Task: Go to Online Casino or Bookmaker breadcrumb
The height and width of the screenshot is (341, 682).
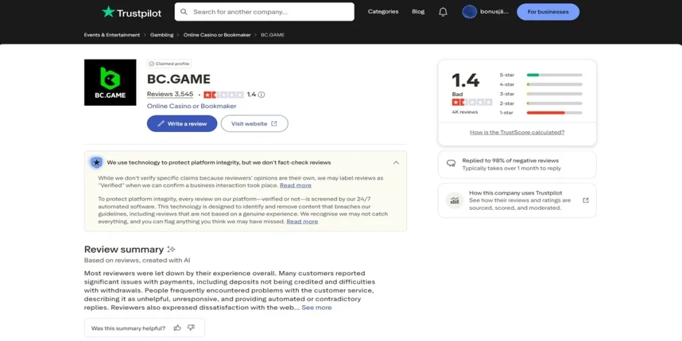Action: pos(217,35)
